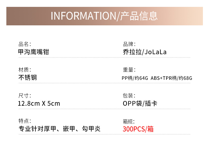
Task: Click the ABS+TPR柄/约68G weight text
Action: (x=171, y=78)
